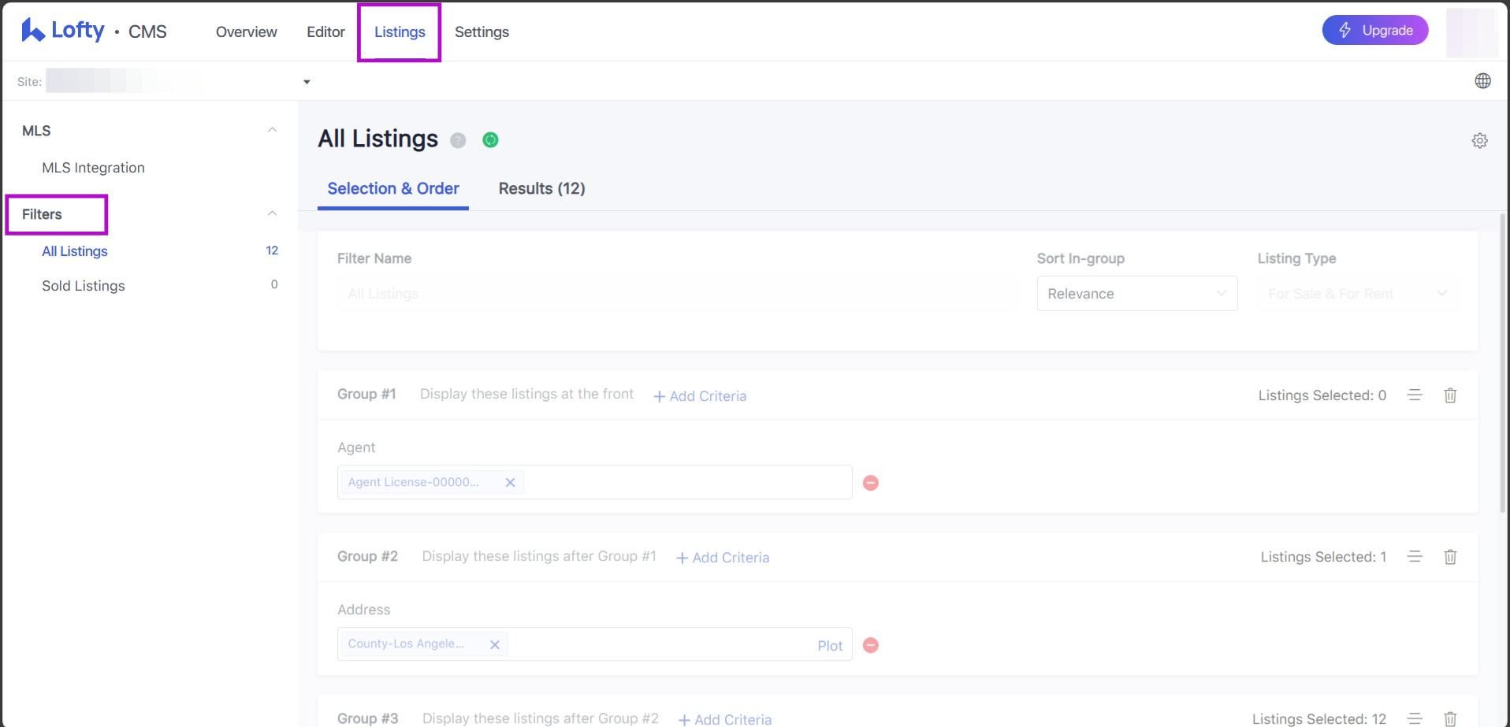The height and width of the screenshot is (727, 1510).
Task: Open the gear settings icon for listings
Action: [x=1479, y=141]
